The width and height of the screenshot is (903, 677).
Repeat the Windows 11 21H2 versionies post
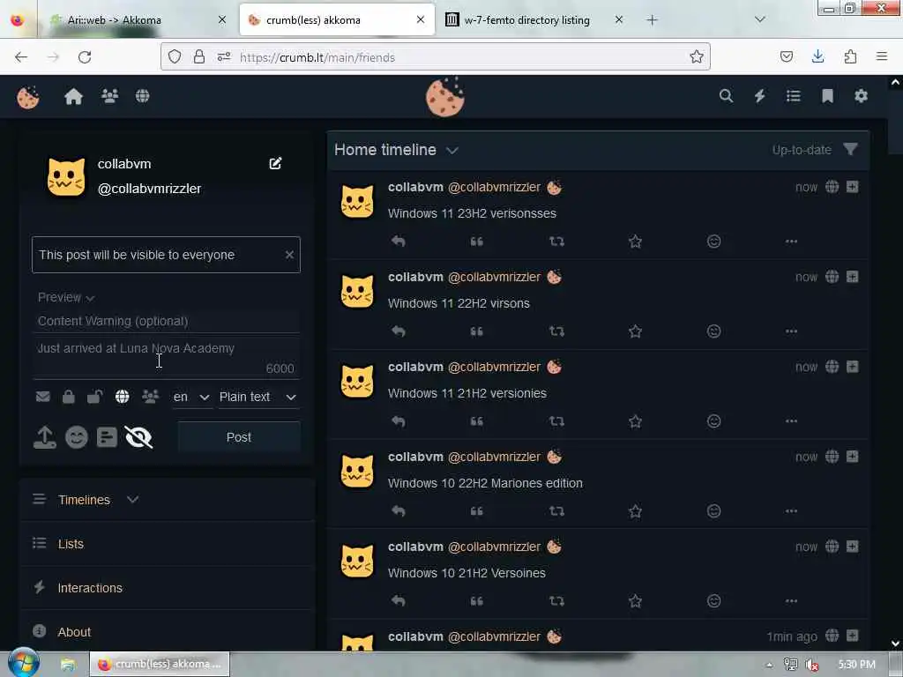[x=556, y=421]
